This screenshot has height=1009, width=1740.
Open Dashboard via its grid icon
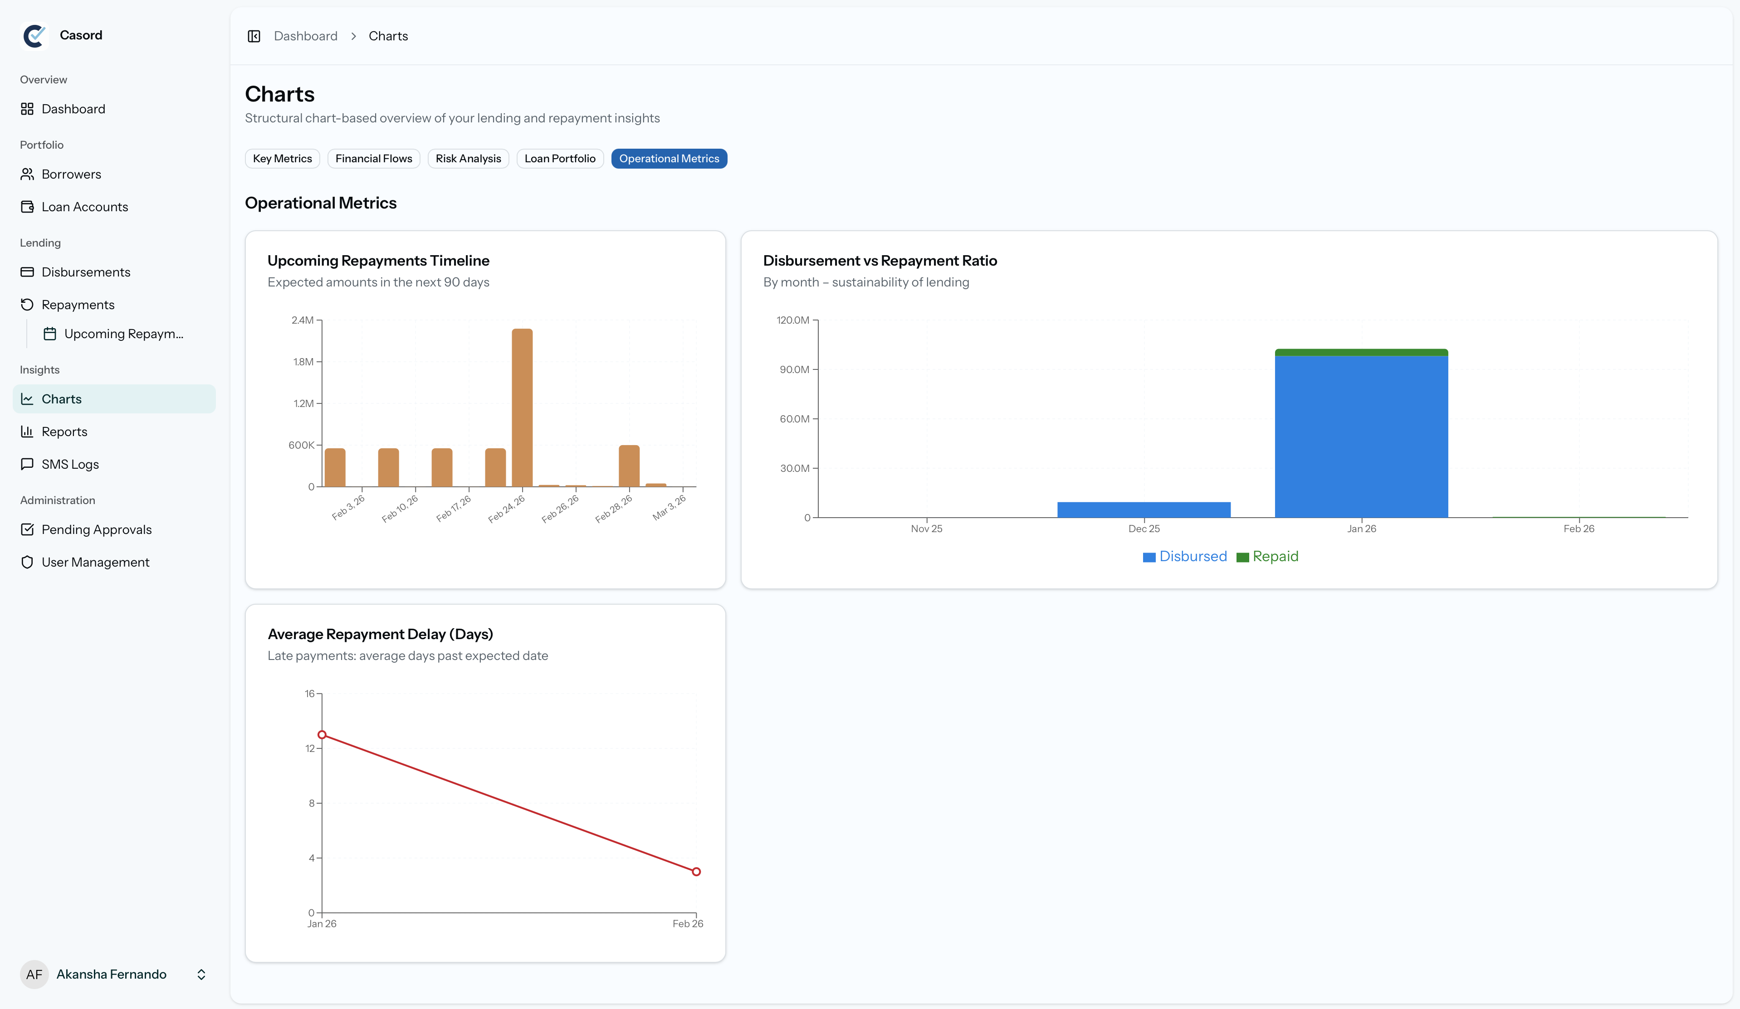(x=27, y=109)
